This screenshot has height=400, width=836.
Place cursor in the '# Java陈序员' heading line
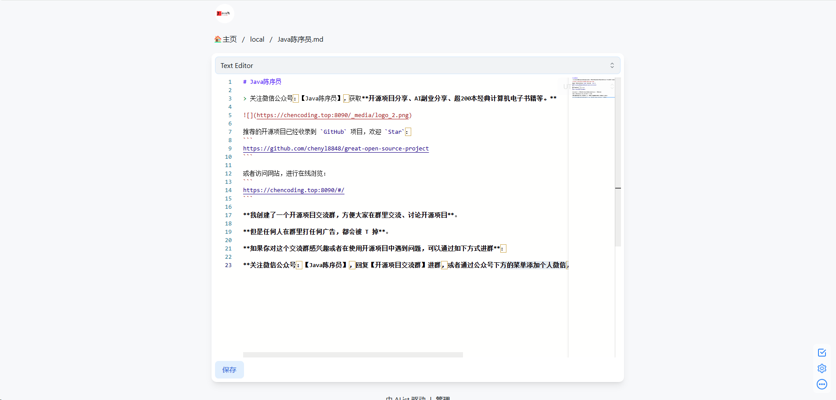coord(262,82)
